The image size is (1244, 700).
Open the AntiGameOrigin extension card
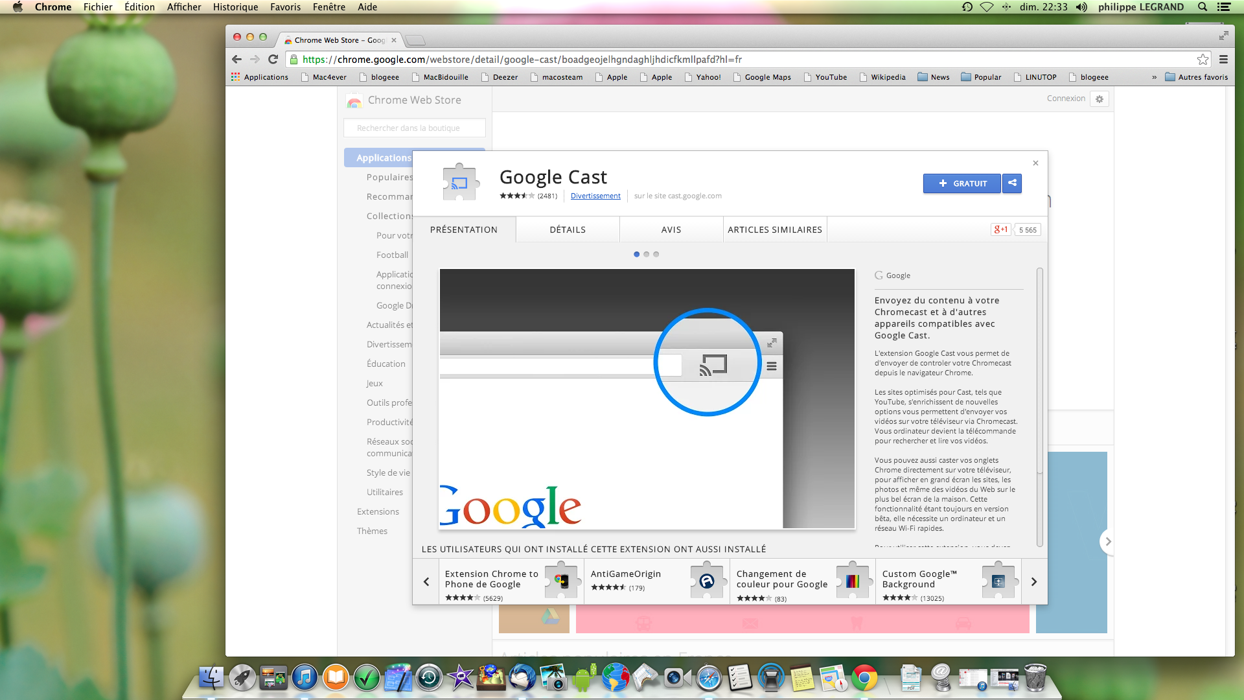[657, 582]
